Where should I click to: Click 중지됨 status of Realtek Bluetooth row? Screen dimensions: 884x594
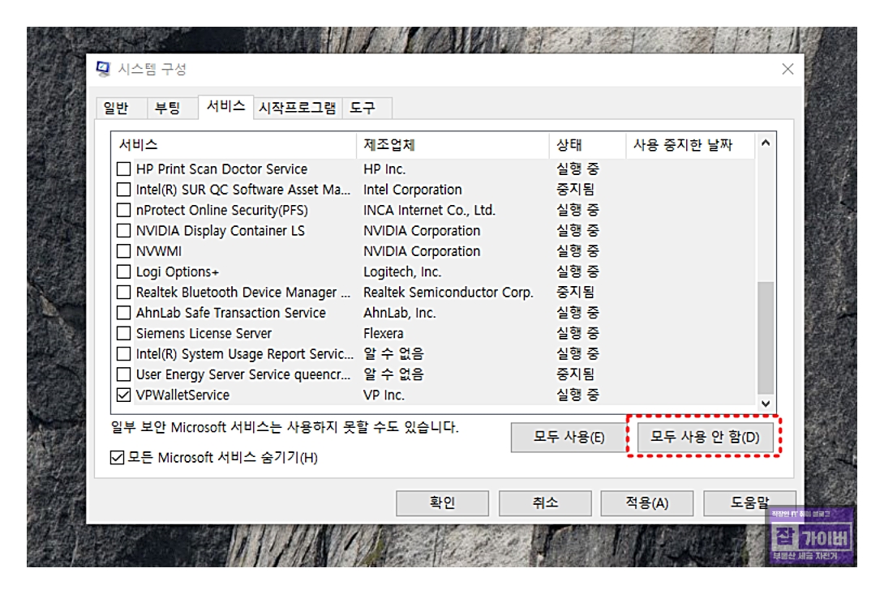pos(576,292)
